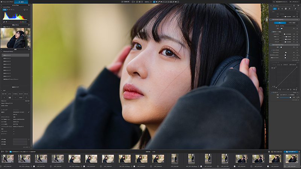301x169 pixels.
Task: Adjust the ClearView Plus intensity slider
Action: tap(286, 47)
